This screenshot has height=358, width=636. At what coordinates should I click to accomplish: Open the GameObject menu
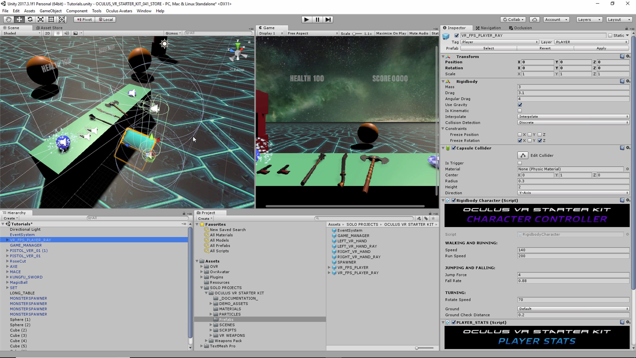50,11
